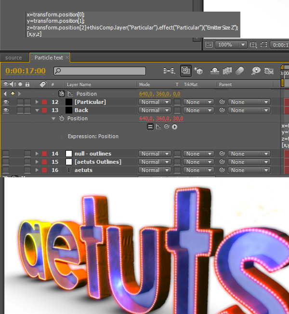The height and width of the screenshot is (314, 289).
Task: Click the TrkMat column header
Action: tap(191, 85)
